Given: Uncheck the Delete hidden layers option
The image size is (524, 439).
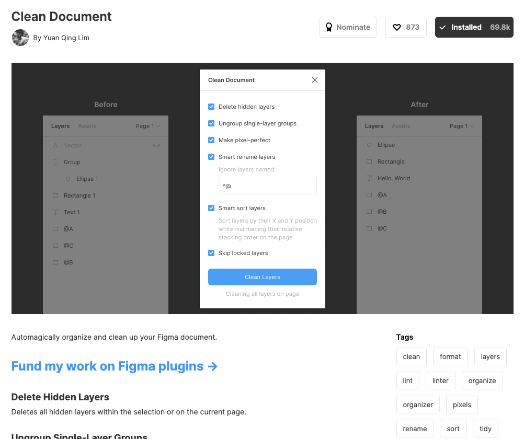Looking at the screenshot, I should 211,107.
